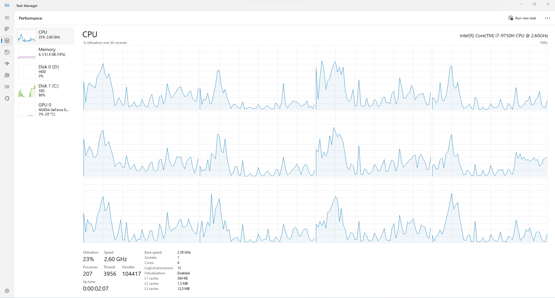Click the Performance page heading
This screenshot has width=555, height=298.
(30, 18)
